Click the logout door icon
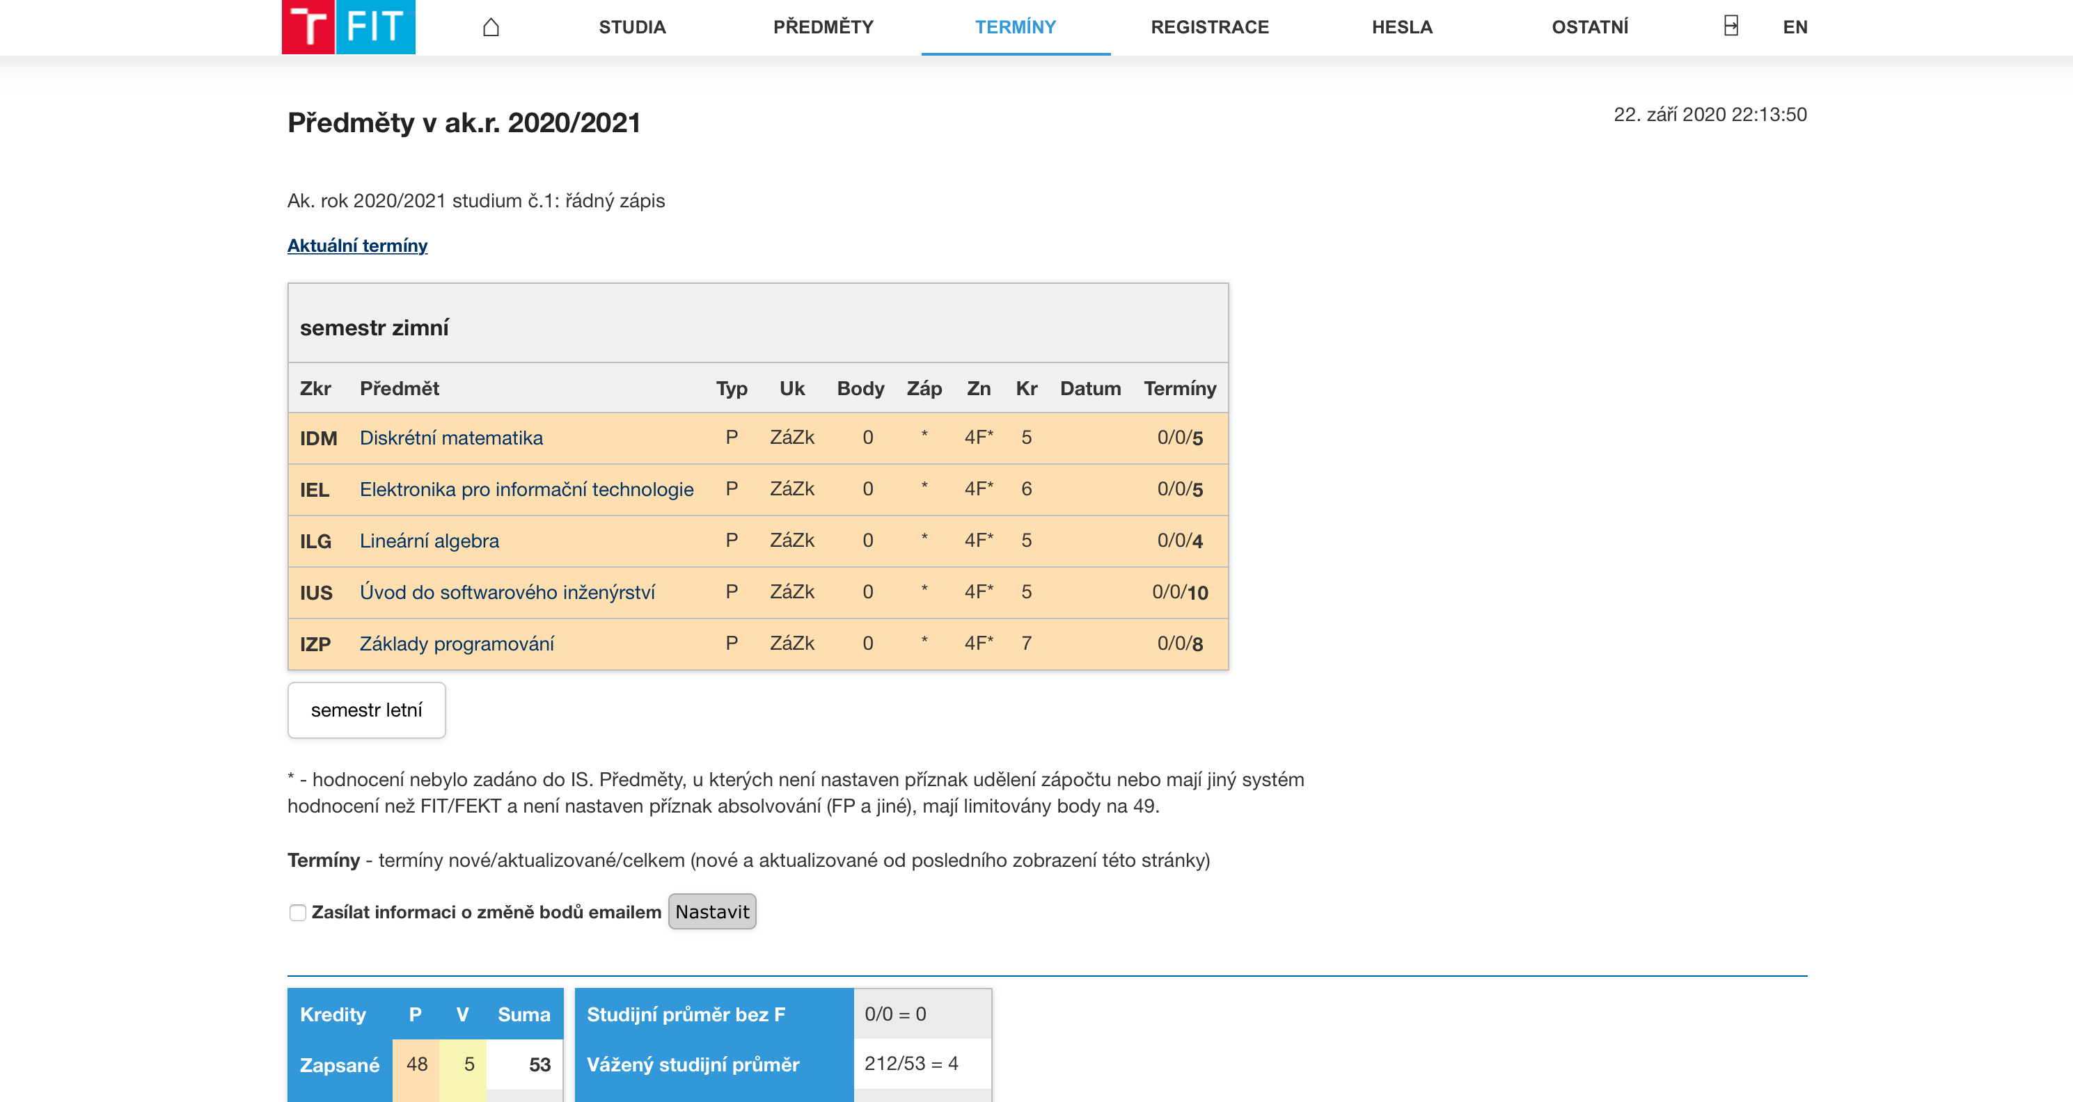 click(x=1731, y=26)
